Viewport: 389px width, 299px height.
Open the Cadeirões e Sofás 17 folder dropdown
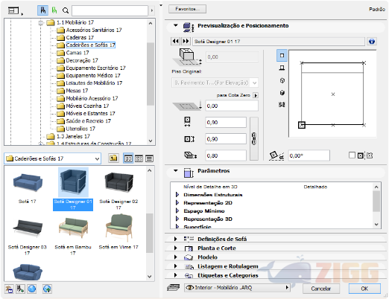click(x=53, y=158)
